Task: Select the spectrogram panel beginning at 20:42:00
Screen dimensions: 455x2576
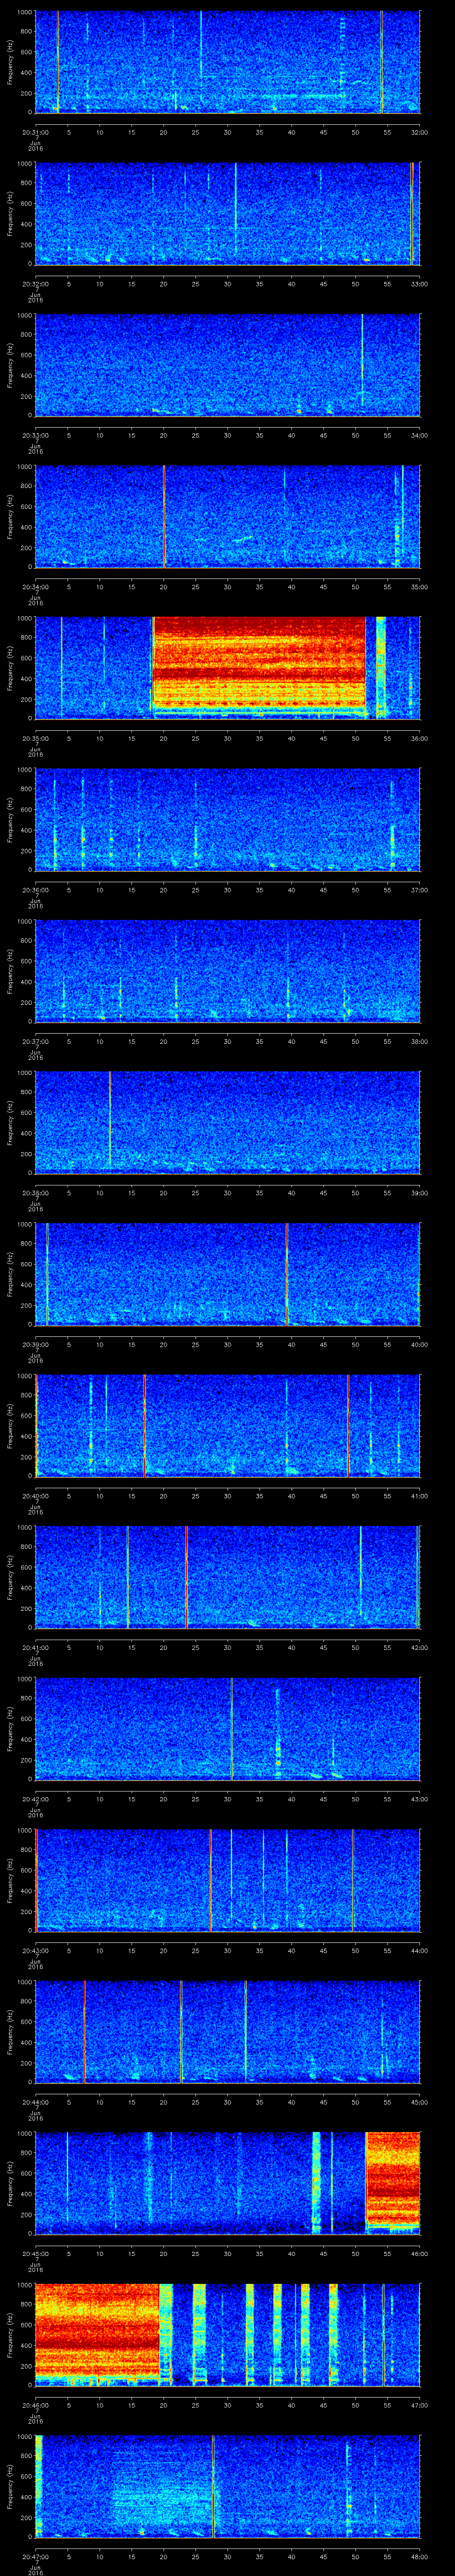Action: pos(228,1728)
